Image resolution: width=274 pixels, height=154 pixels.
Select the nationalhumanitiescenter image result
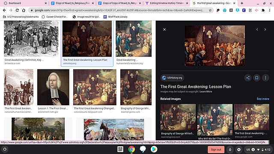[x=19, y=87]
